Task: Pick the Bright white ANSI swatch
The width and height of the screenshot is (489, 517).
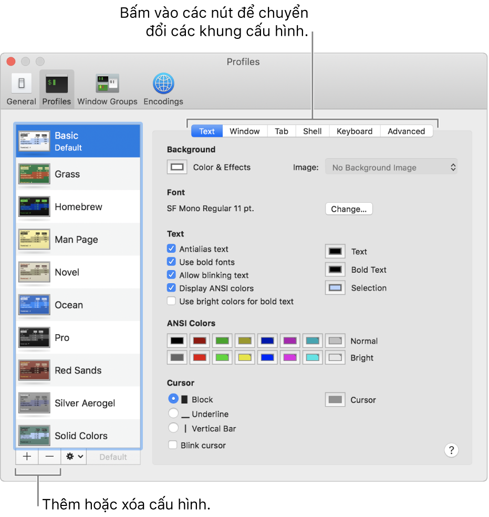Action: (335, 357)
